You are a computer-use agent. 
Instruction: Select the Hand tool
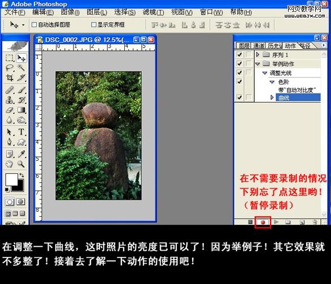click(x=10, y=164)
